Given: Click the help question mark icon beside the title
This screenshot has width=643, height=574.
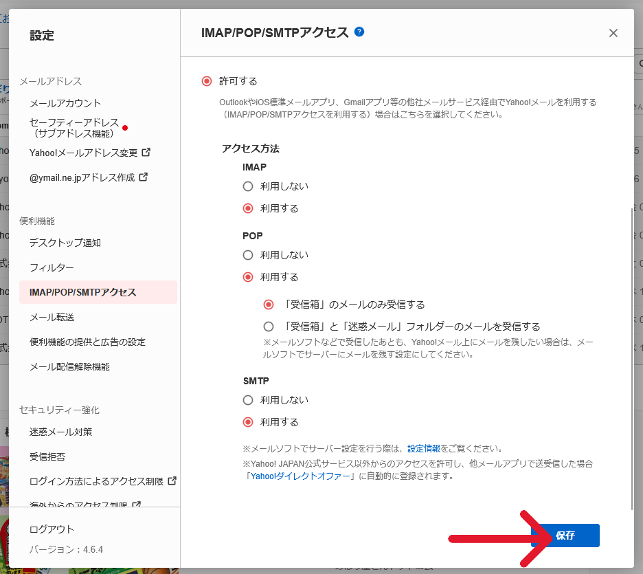Looking at the screenshot, I should coord(359,32).
